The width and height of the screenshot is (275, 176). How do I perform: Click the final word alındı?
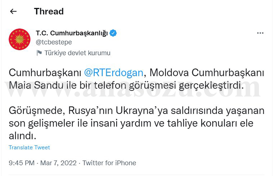point(22,136)
